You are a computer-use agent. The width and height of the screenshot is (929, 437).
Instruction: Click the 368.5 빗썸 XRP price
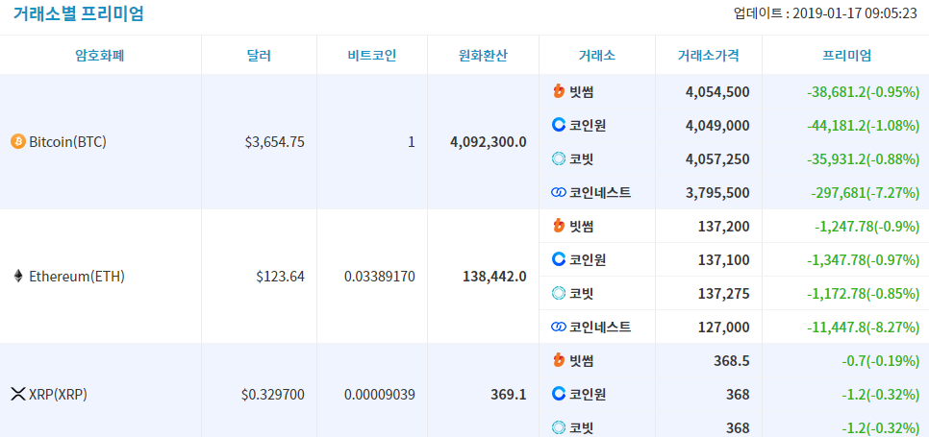[732, 361]
